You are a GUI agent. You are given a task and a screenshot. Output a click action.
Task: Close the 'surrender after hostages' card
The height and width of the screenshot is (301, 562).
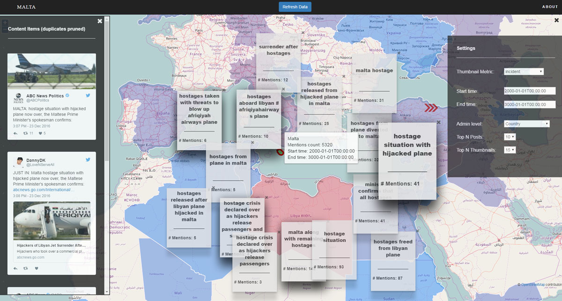tap(303, 32)
